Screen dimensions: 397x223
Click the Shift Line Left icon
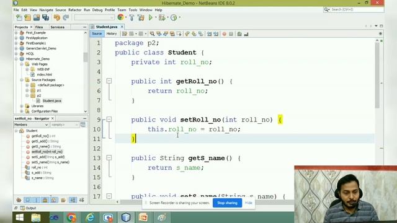(x=209, y=34)
